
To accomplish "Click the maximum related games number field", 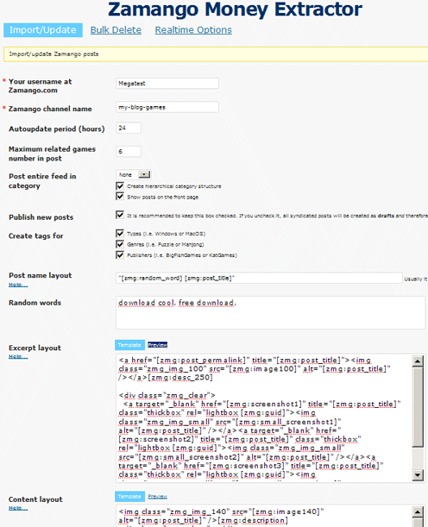I will (129, 151).
